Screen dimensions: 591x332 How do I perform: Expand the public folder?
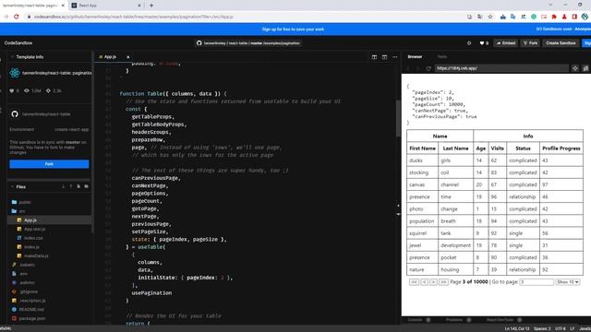click(25, 202)
